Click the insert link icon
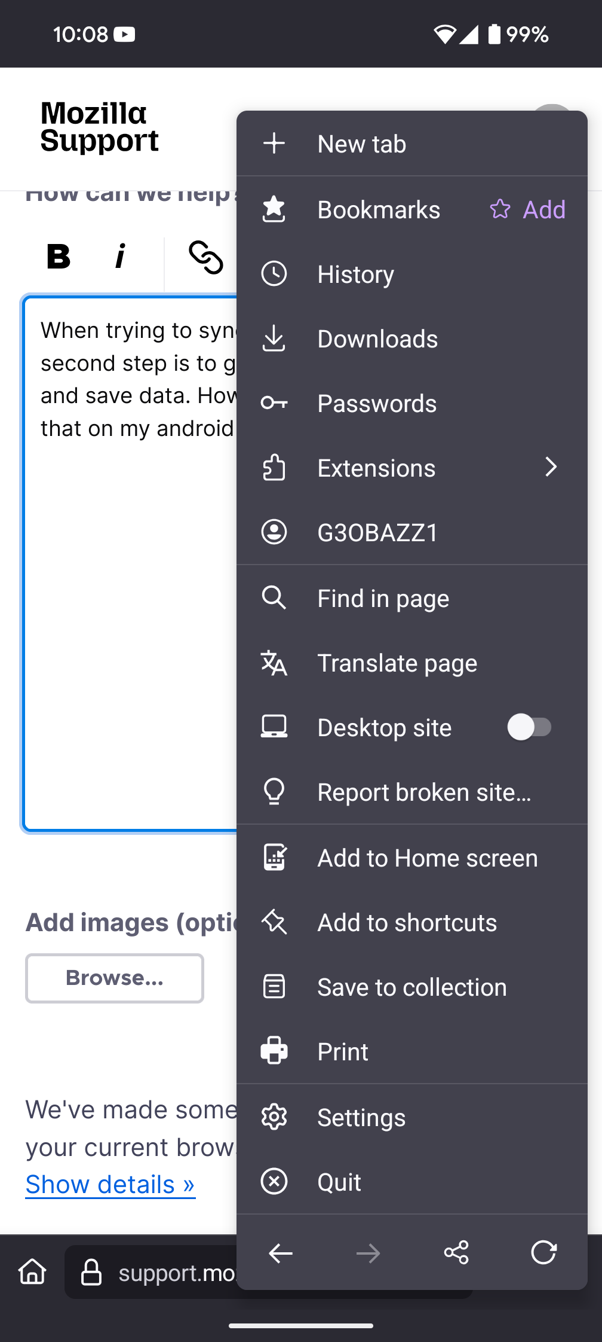The width and height of the screenshot is (602, 1342). click(x=205, y=257)
